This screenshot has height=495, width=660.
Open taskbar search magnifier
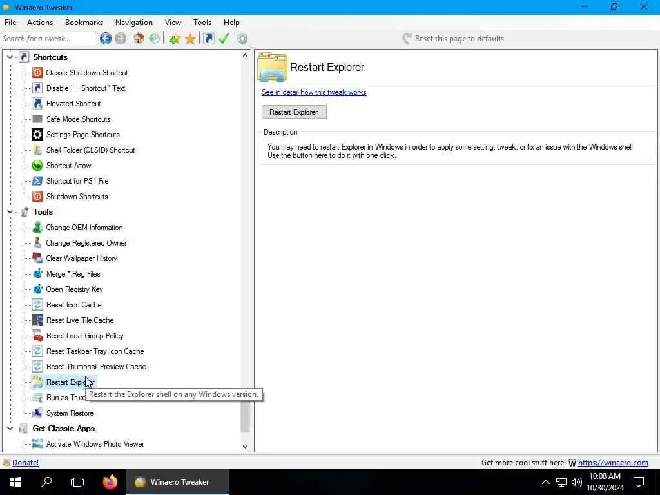pos(46,482)
